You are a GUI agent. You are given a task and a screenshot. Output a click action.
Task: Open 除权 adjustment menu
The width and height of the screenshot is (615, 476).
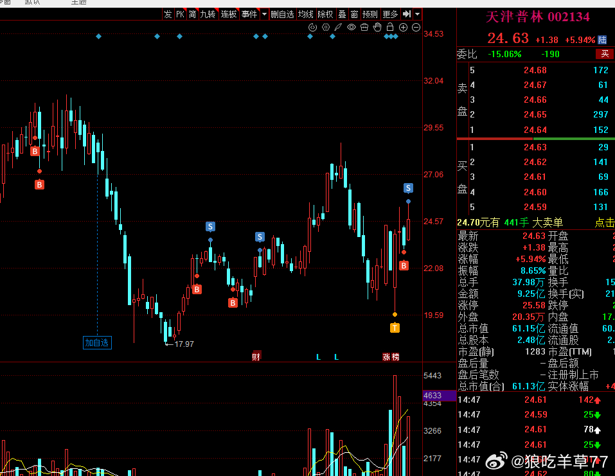(x=325, y=14)
